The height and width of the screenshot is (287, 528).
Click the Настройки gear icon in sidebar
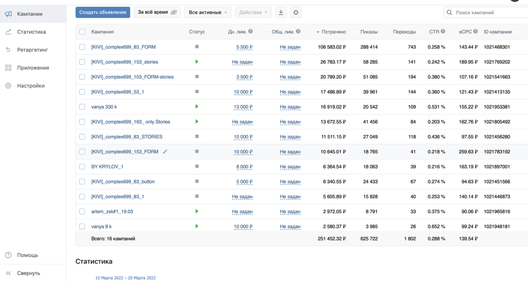8,86
